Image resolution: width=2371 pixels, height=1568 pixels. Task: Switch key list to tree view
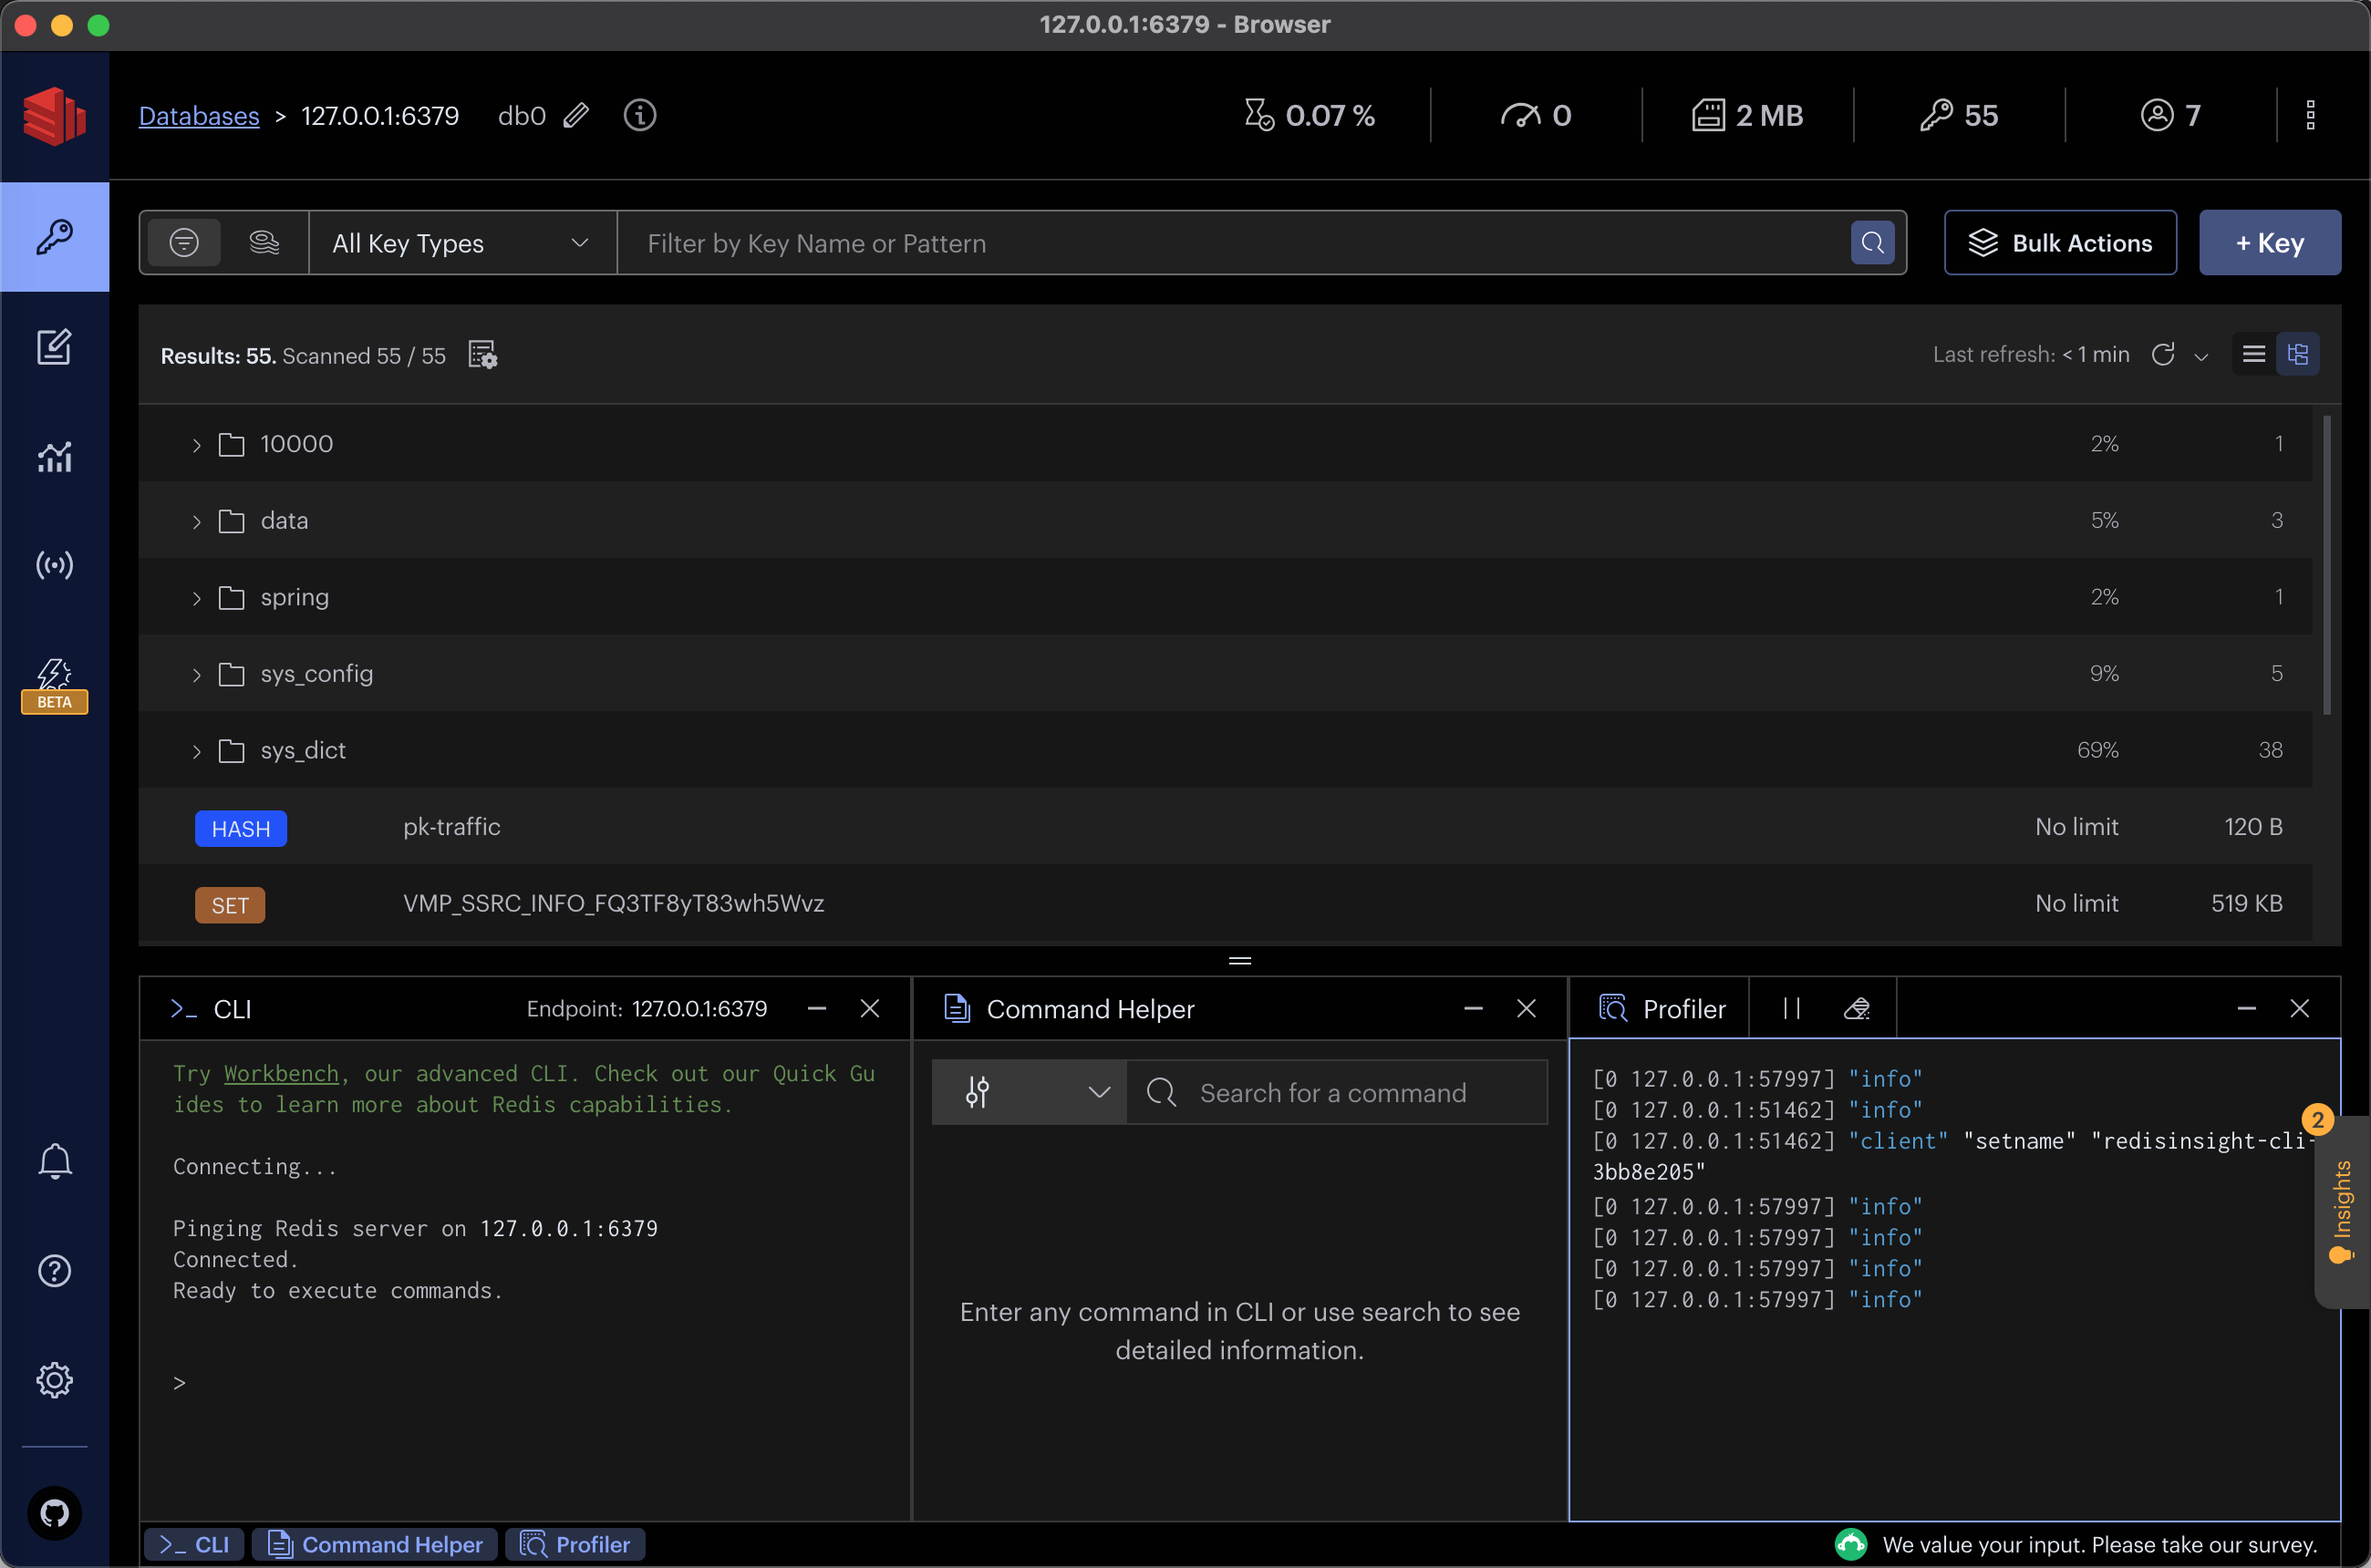coord(2298,353)
